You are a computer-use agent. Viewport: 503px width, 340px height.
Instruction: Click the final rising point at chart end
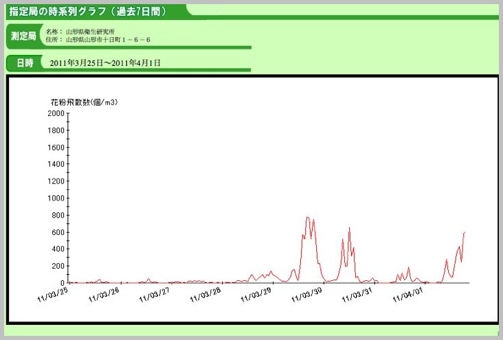click(465, 233)
